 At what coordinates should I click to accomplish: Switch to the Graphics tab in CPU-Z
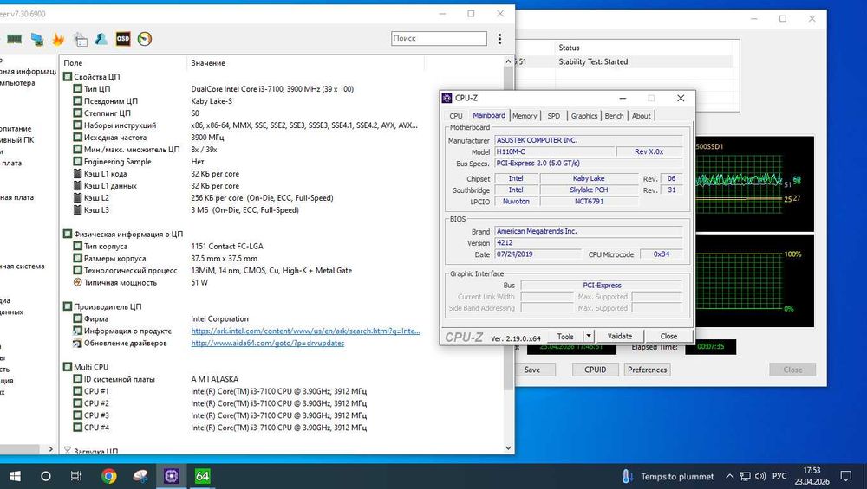pyautogui.click(x=583, y=116)
